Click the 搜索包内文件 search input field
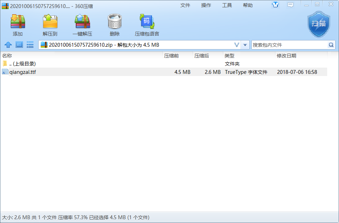The width and height of the screenshot is (339, 223). tap(289, 45)
